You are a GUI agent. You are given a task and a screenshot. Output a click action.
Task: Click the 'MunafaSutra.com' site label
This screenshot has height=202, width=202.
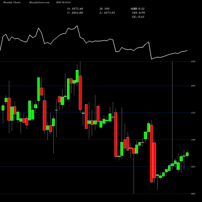(39, 2)
